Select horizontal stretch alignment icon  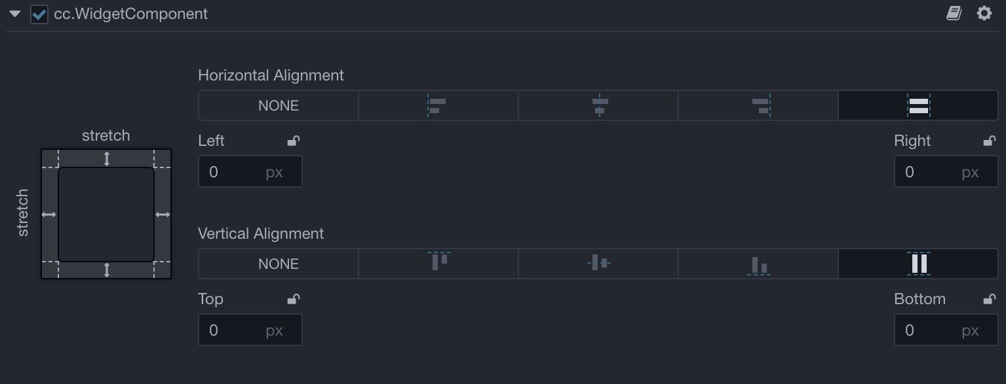pos(918,105)
